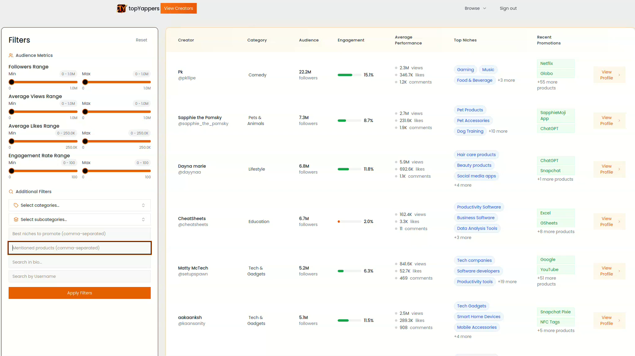The width and height of the screenshot is (635, 356).
Task: Click chevron arrow in aakaanksh's View Profile
Action: pos(619,320)
